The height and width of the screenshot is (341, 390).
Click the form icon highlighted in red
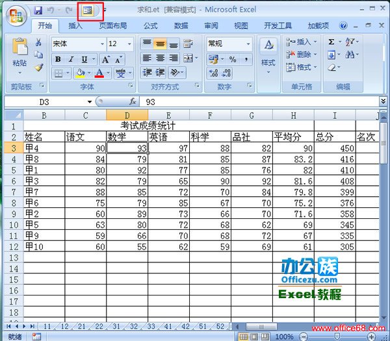coord(87,11)
